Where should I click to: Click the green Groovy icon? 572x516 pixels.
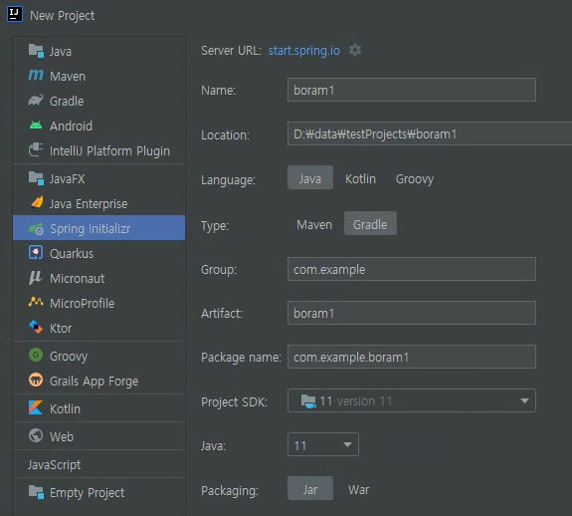pyautogui.click(x=36, y=355)
